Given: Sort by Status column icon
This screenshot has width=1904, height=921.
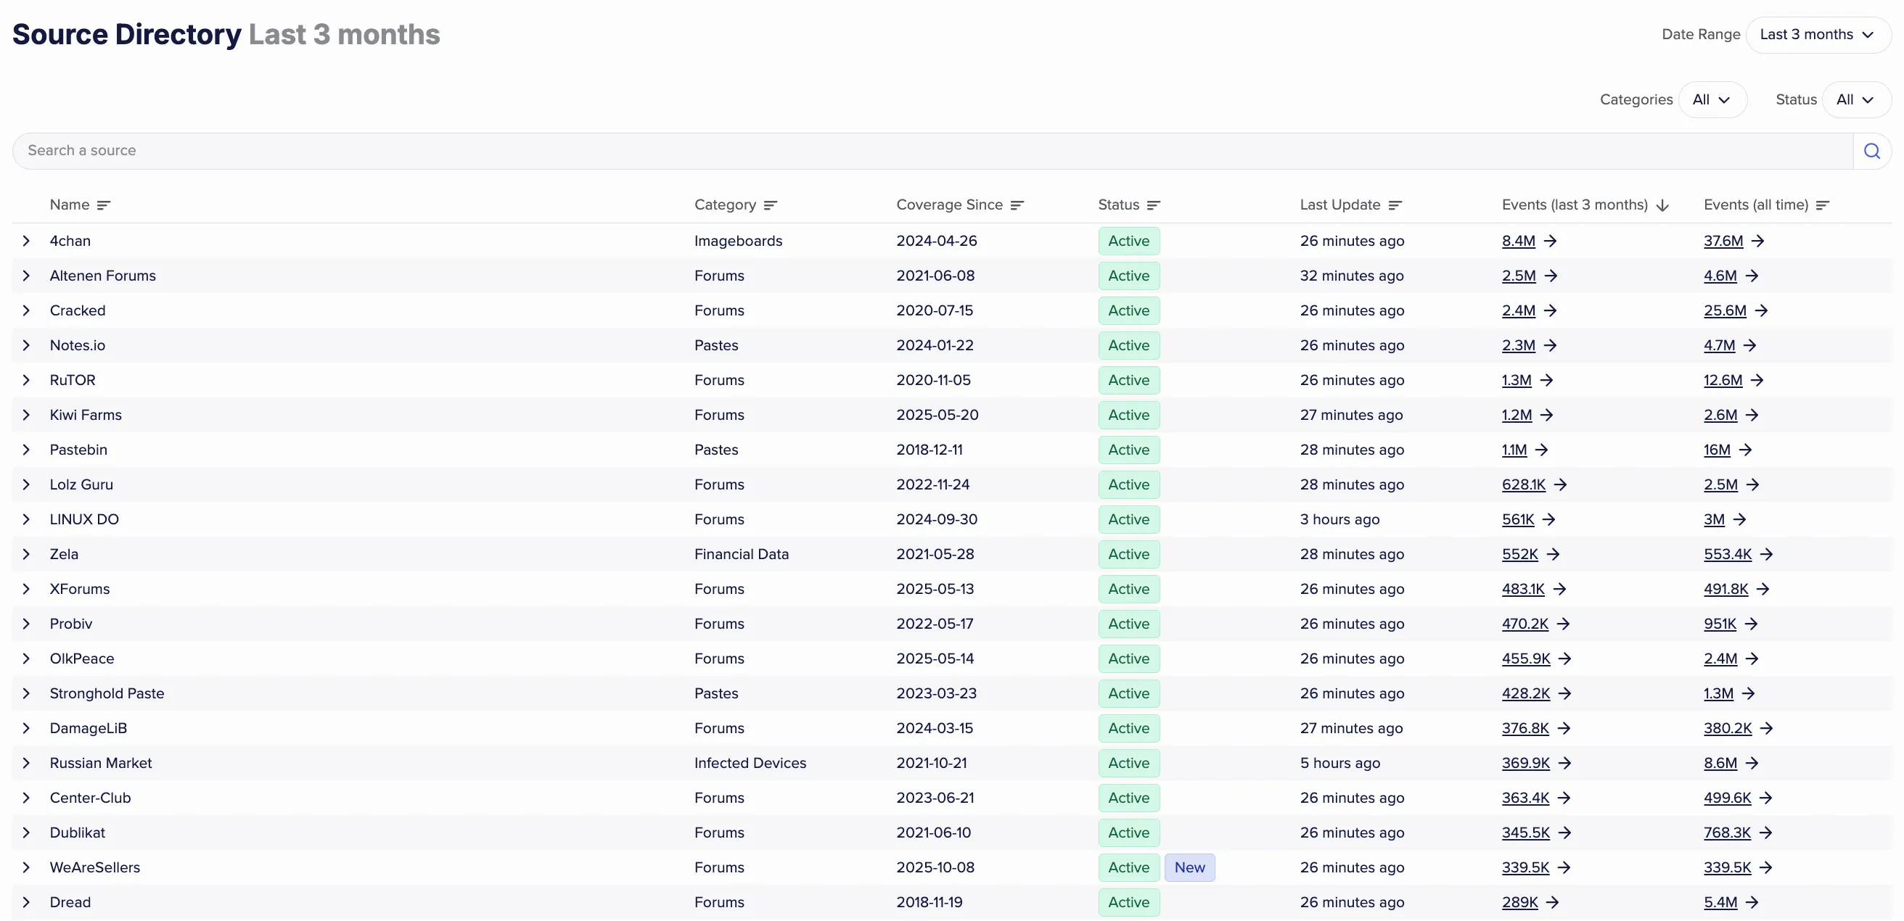Looking at the screenshot, I should pyautogui.click(x=1153, y=205).
